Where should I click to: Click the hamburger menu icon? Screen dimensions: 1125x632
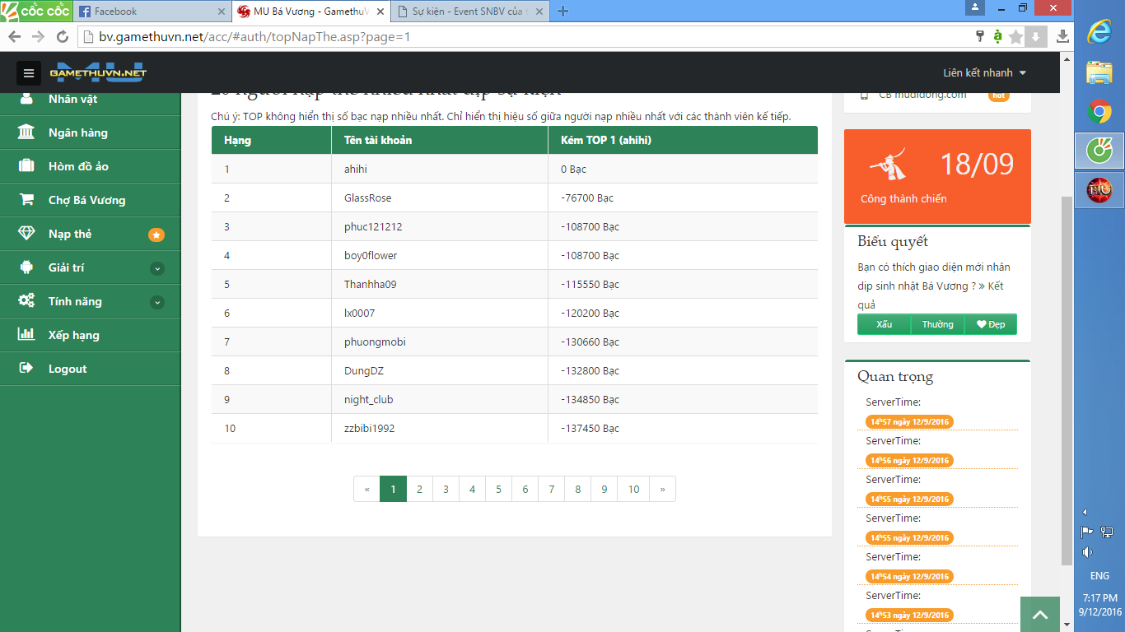pyautogui.click(x=29, y=73)
